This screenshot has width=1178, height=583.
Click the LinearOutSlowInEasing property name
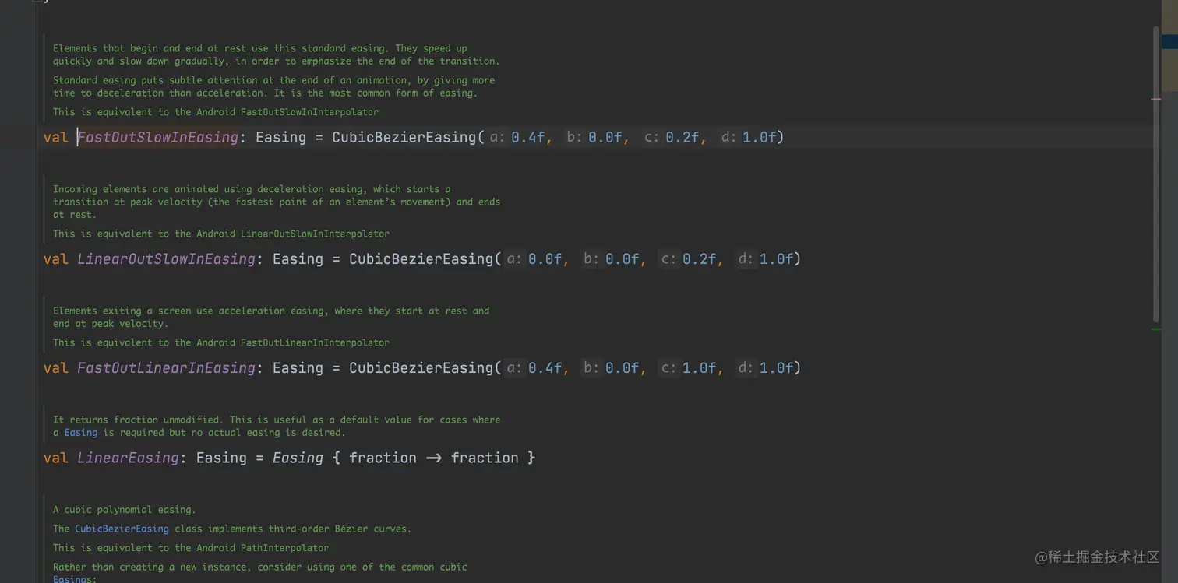(x=166, y=259)
